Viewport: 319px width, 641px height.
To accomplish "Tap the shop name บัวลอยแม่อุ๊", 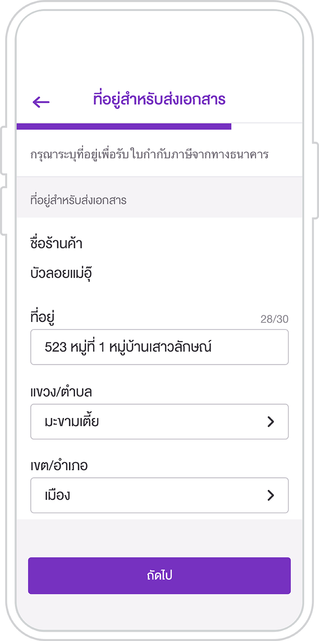I will [x=61, y=273].
